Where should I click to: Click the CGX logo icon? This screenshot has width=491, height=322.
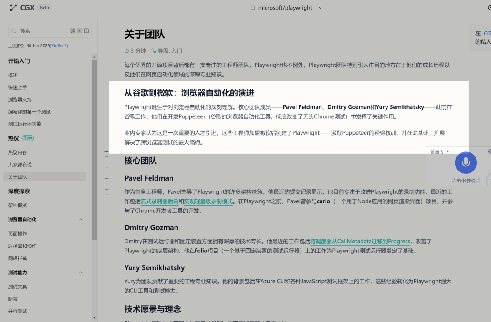(13, 8)
